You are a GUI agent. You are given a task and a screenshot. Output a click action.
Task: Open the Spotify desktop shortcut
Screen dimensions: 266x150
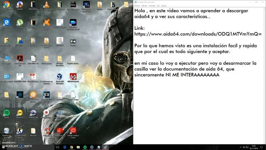[x=7, y=114]
